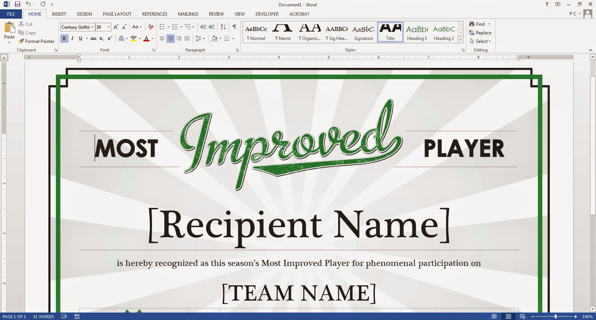596x320 pixels.
Task: Justify the paragraph text
Action: point(187,38)
